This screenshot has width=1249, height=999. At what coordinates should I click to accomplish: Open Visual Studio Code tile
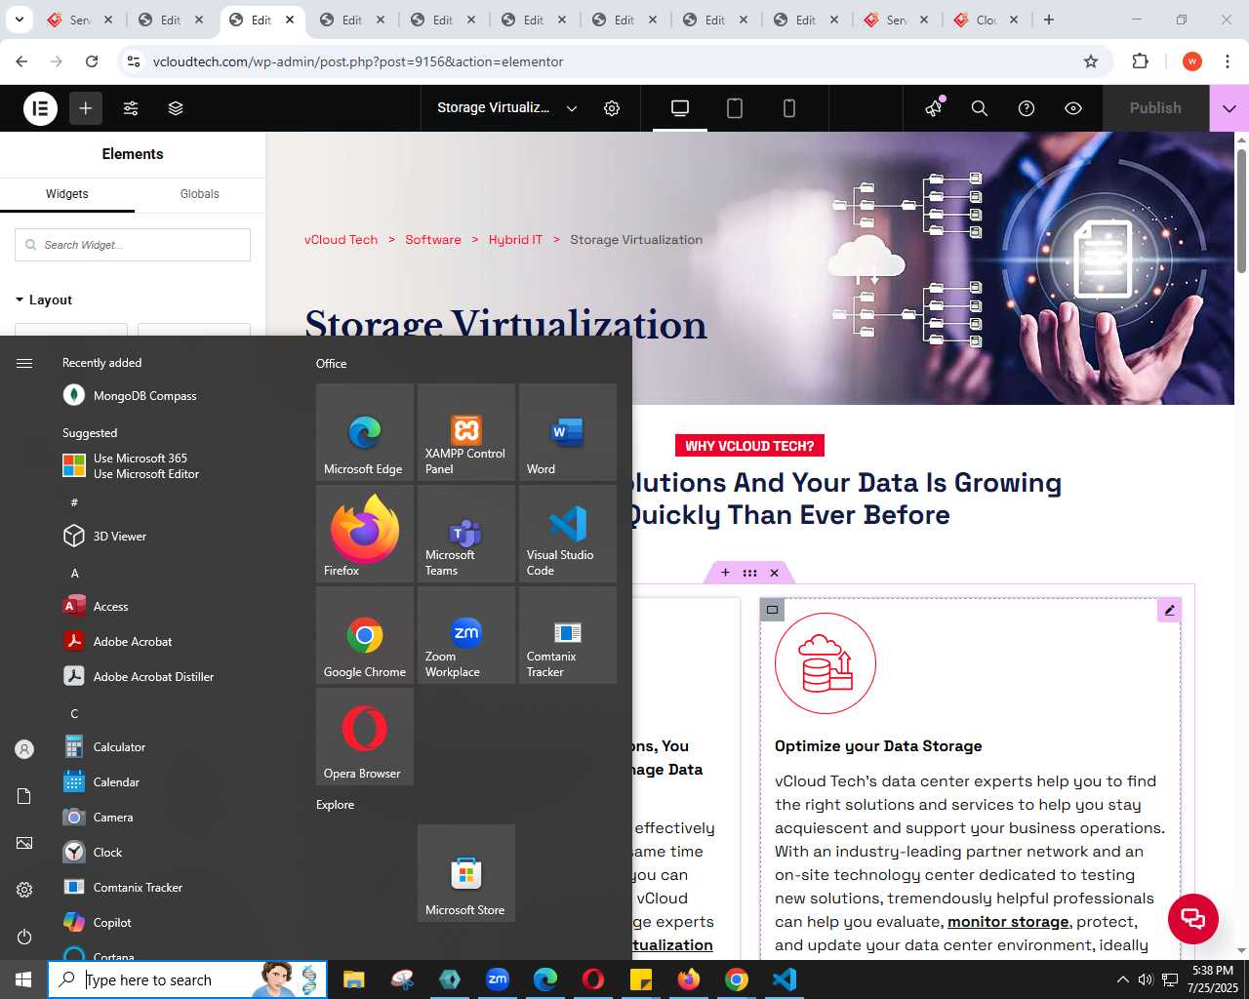[568, 534]
